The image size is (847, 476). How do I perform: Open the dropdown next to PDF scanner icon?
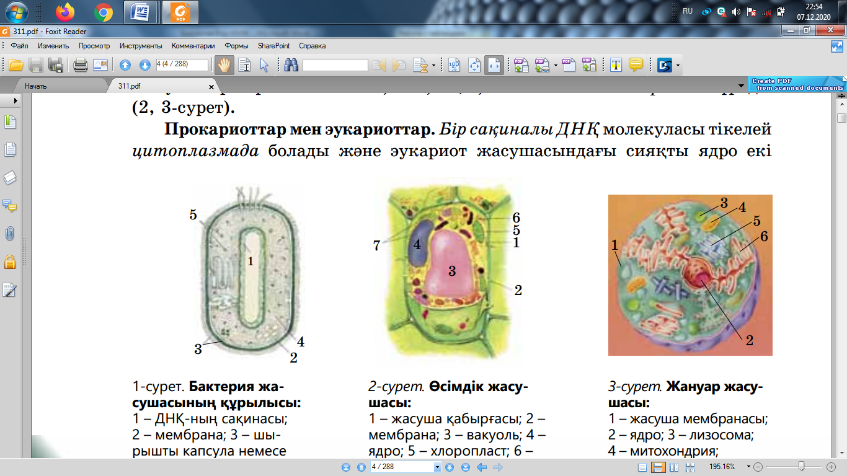tap(556, 65)
